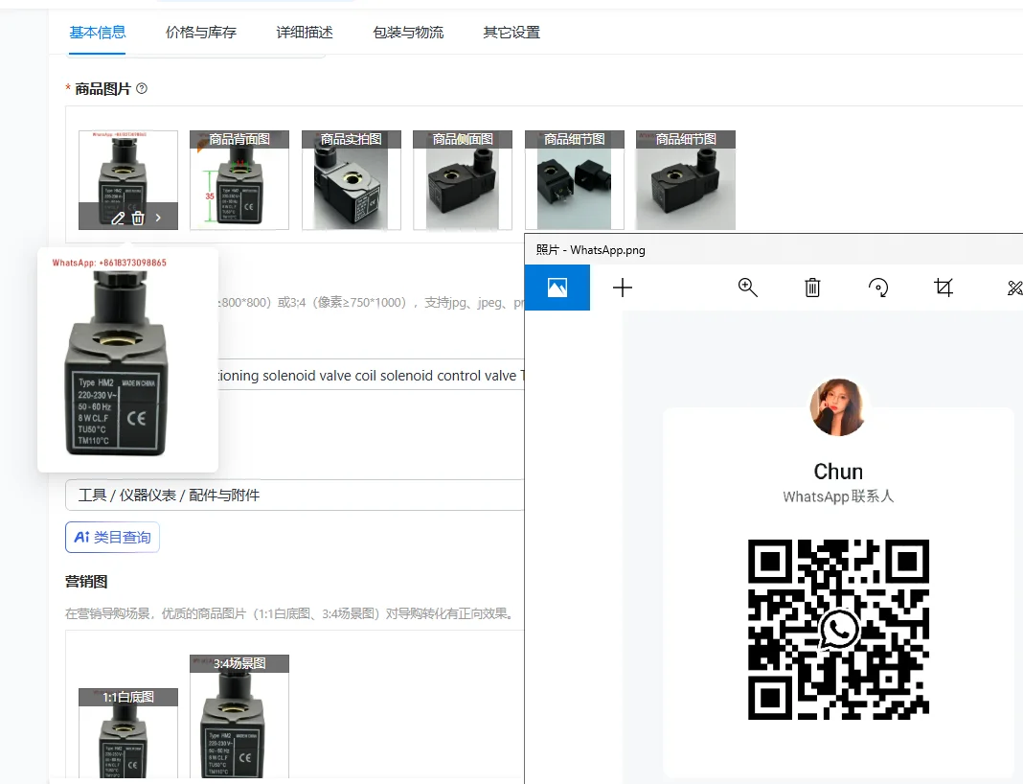
Task: Edit the first product image with pencil icon
Action: (118, 218)
